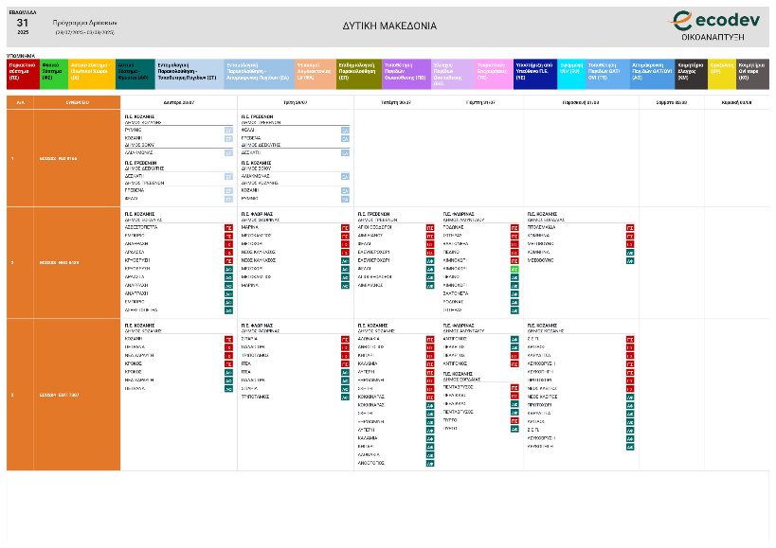Click the ΣΥΝΕΡΓΕΙΟ column header

point(77,103)
